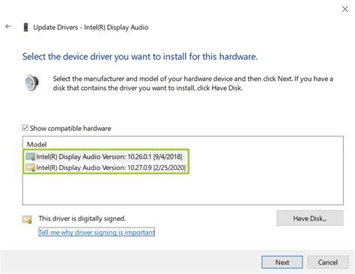Select Intel Display Audio Version 10.26.0.1 driver
The image size is (355, 274).
click(104, 156)
